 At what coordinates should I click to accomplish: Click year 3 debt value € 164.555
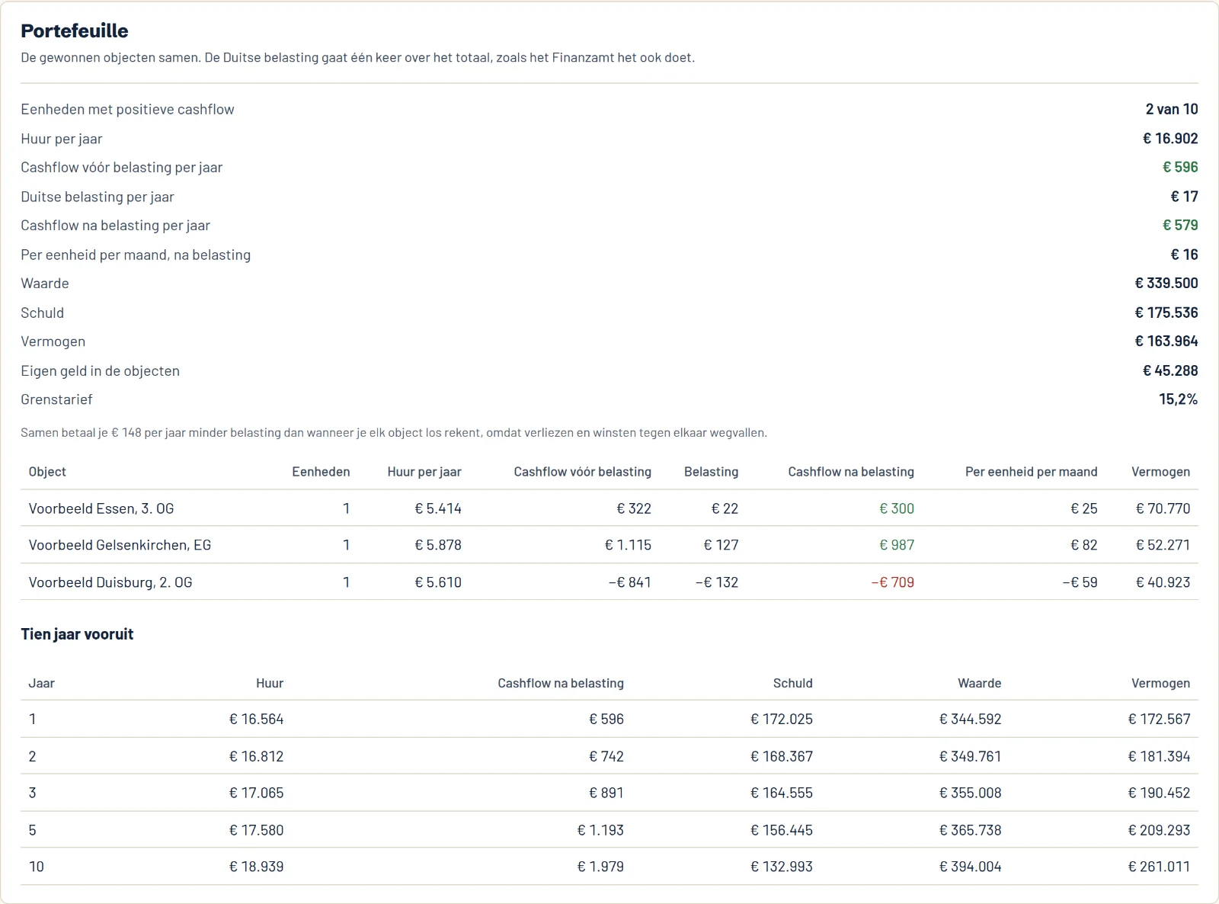pos(782,793)
